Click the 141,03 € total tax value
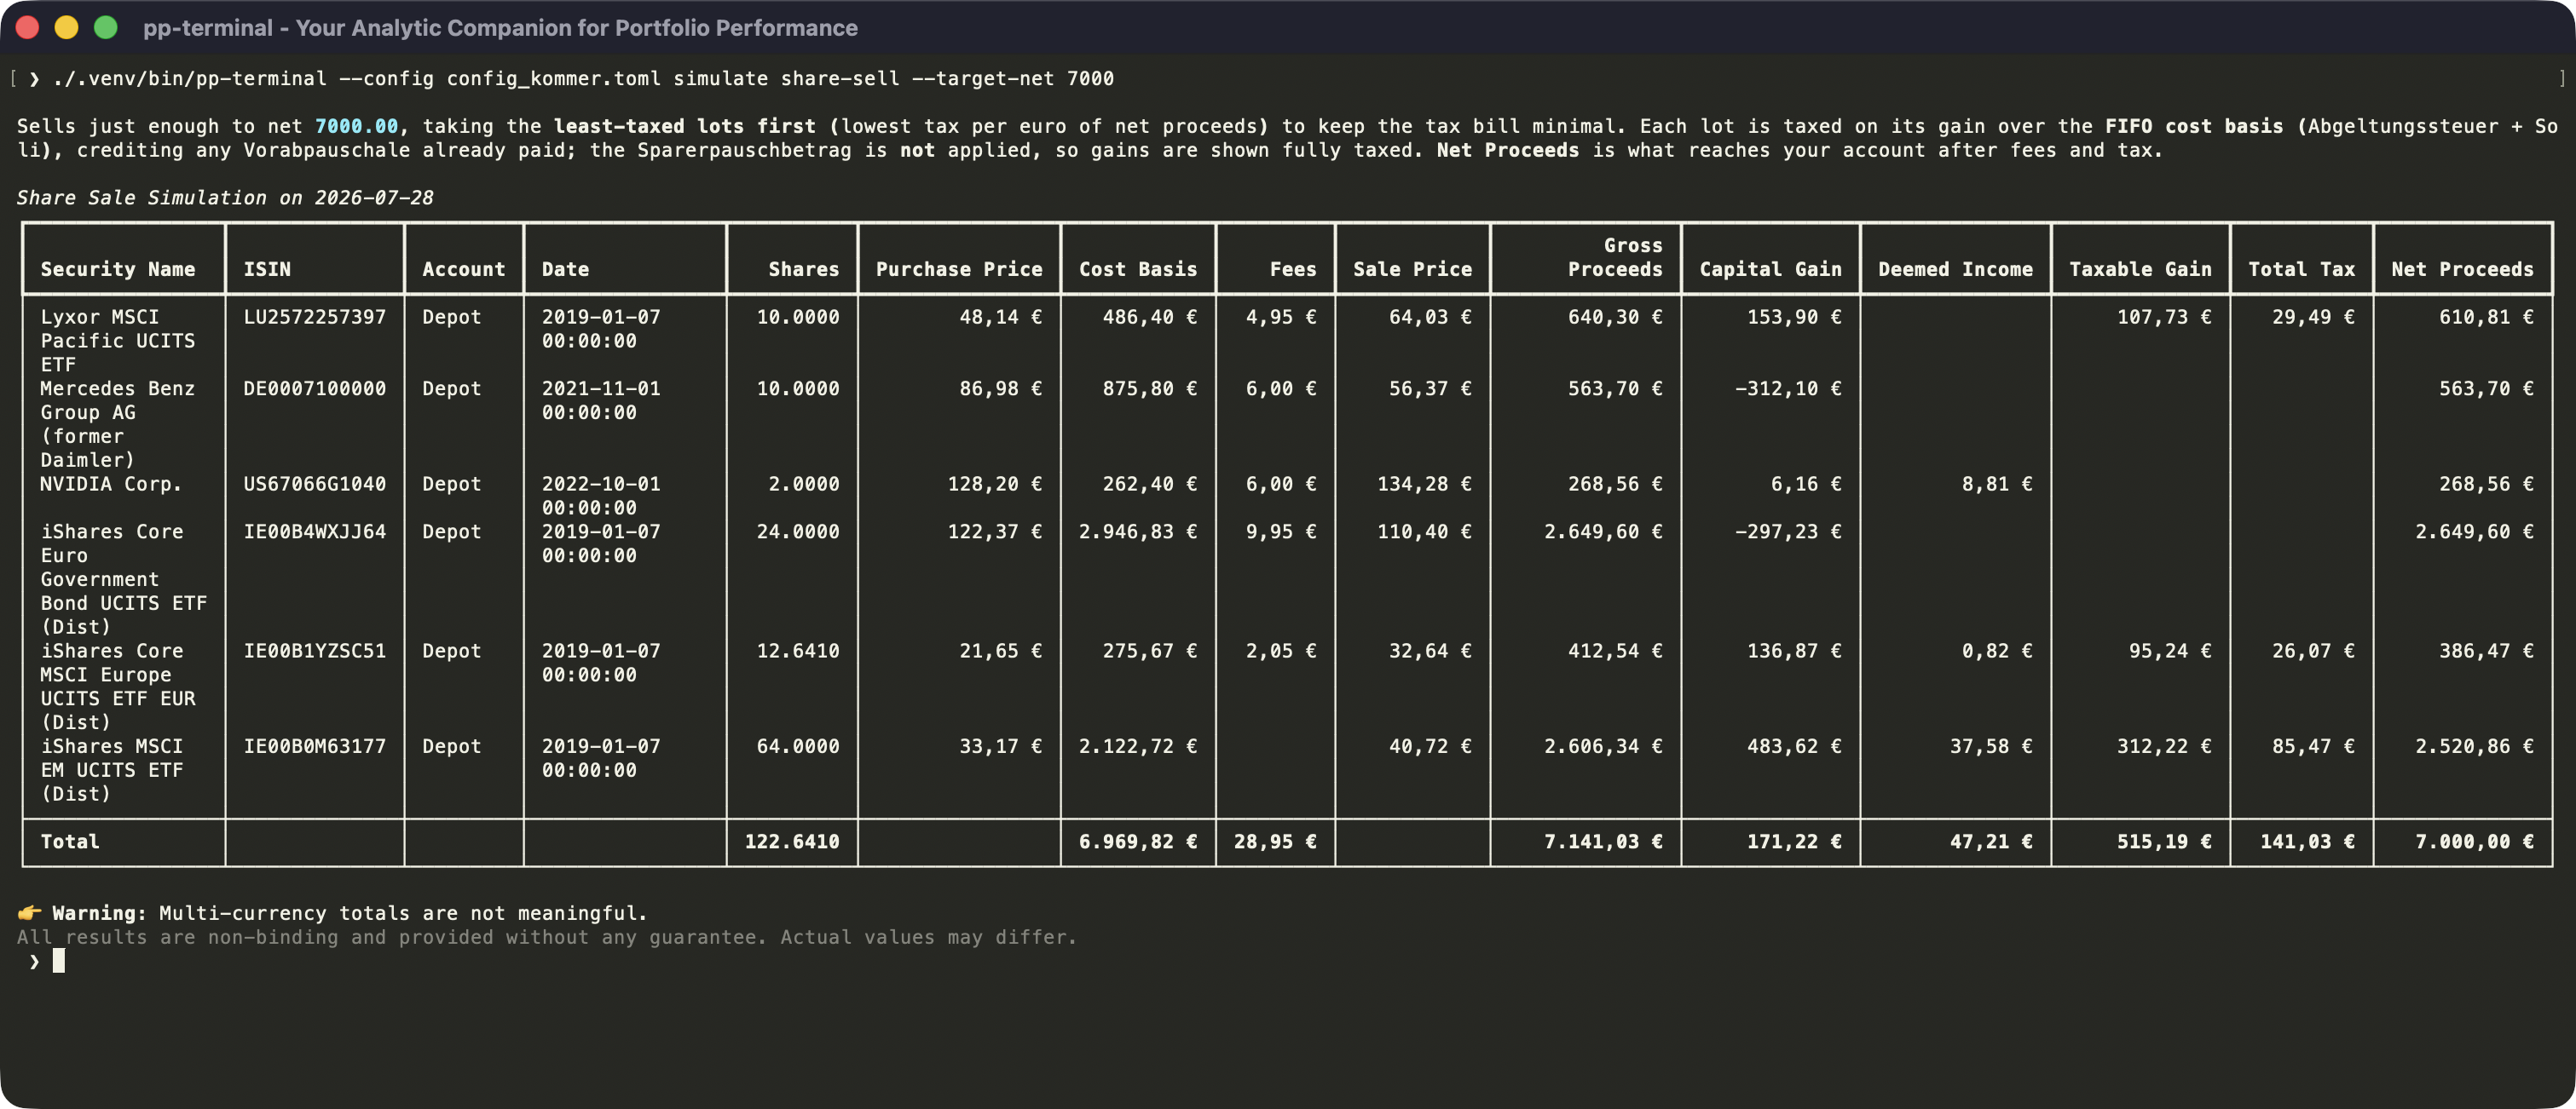Viewport: 2576px width, 1109px height. 2307,842
